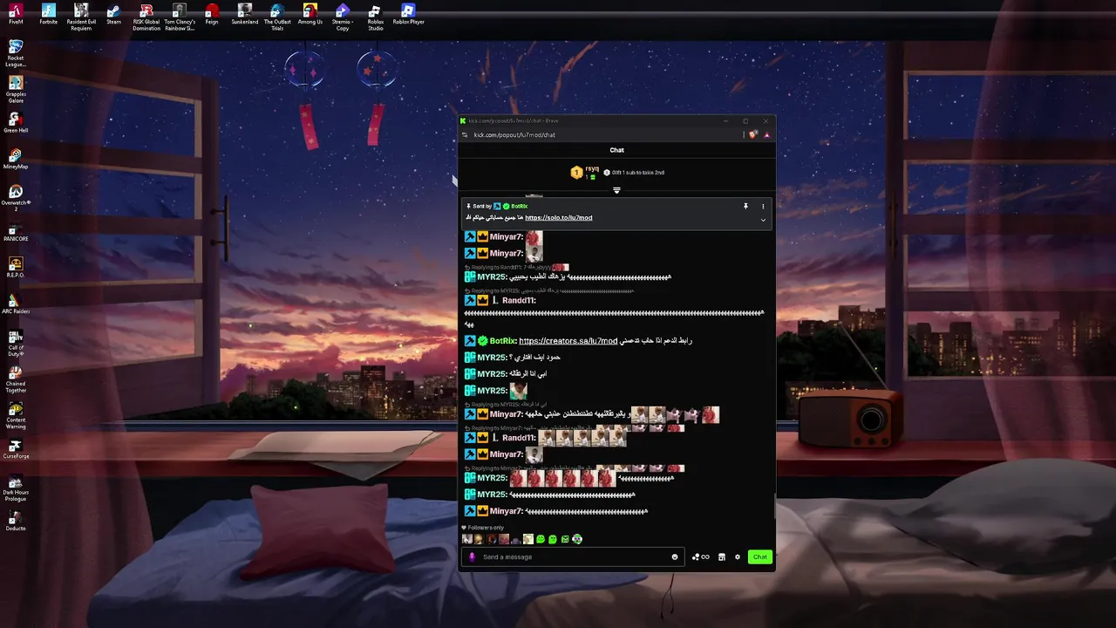1116x628 pixels.
Task: Open the Green Hell desktop icon
Action: click(16, 123)
